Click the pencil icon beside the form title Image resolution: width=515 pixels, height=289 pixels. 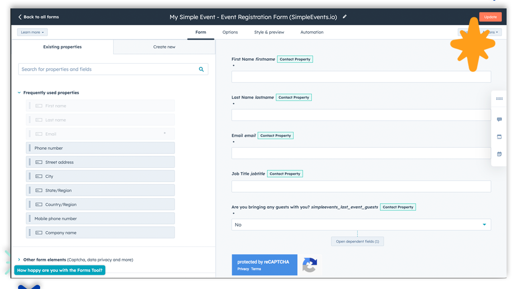pos(345,17)
